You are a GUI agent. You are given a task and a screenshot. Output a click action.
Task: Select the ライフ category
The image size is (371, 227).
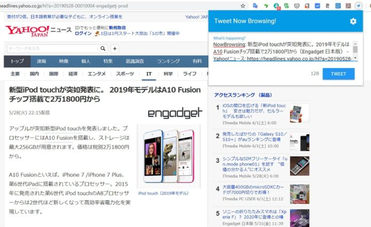190,74
